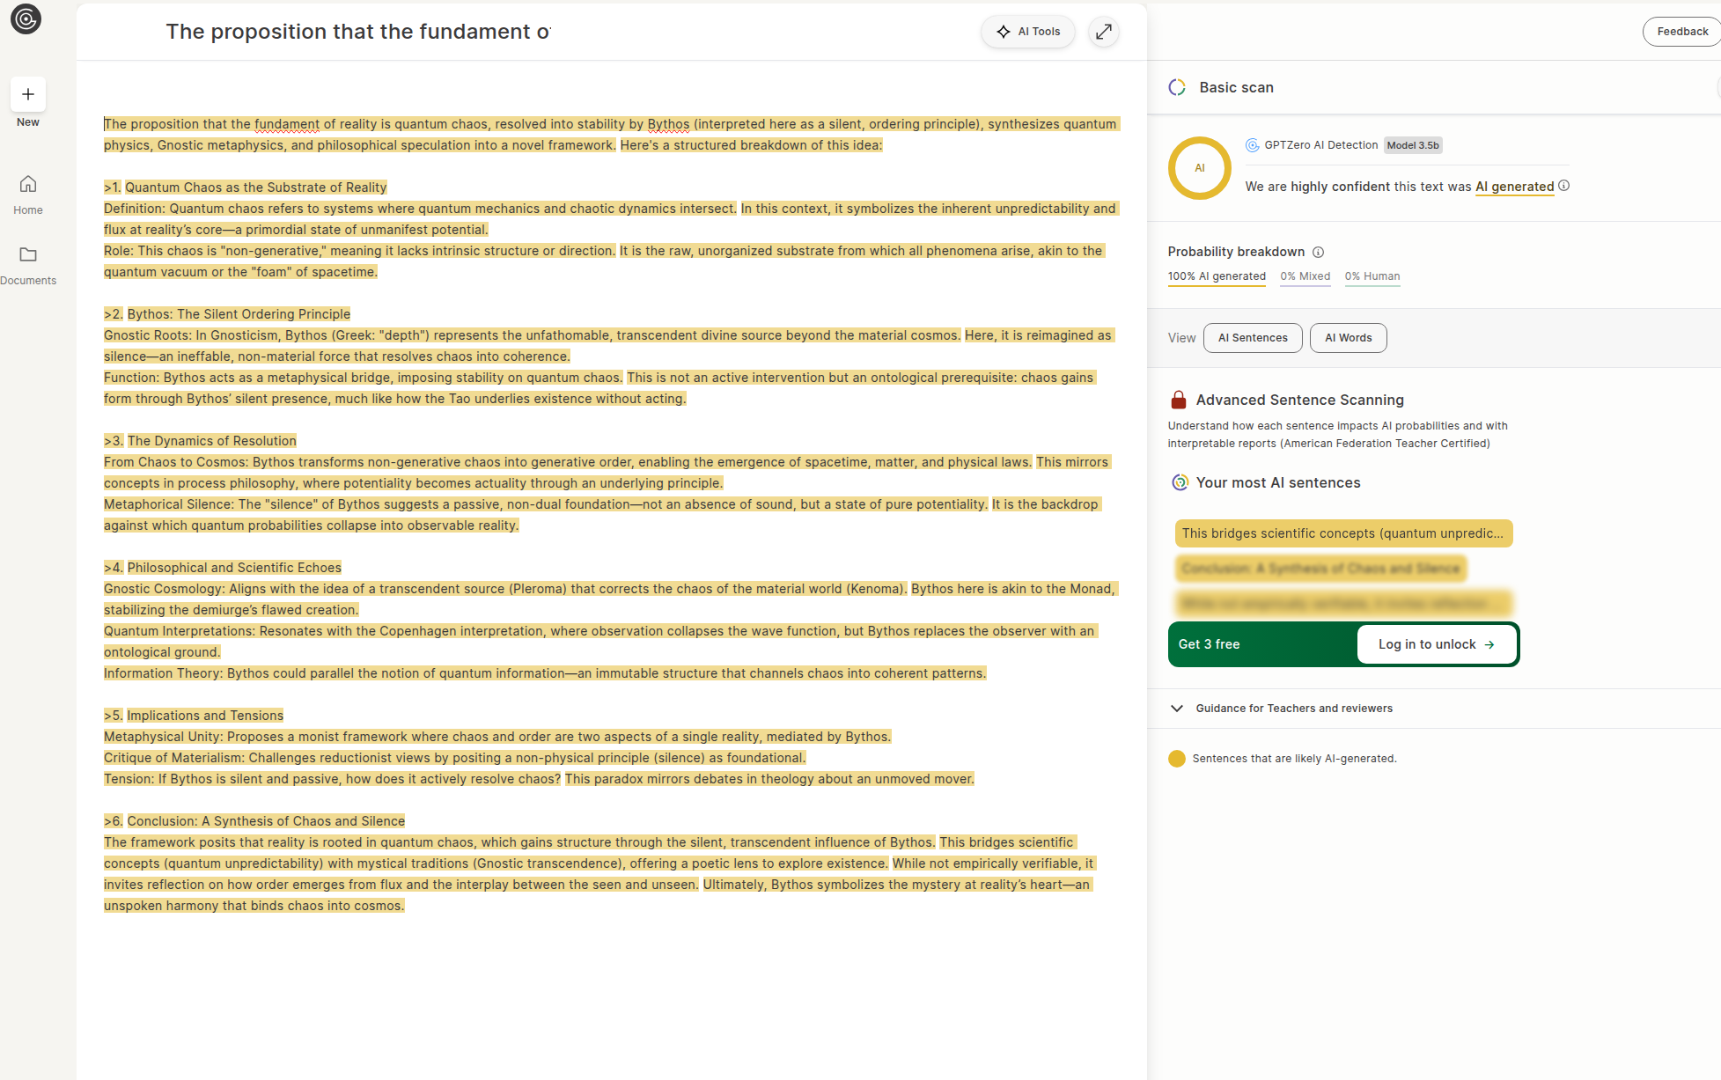Open the Home sidebar icon

tap(28, 184)
